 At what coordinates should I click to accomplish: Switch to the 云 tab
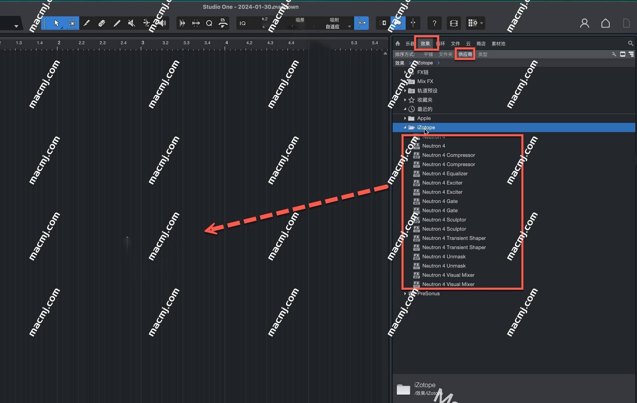click(468, 43)
